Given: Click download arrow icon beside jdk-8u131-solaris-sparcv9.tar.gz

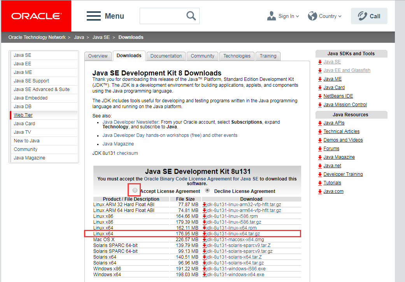Looking at the screenshot, I should click(204, 251).
